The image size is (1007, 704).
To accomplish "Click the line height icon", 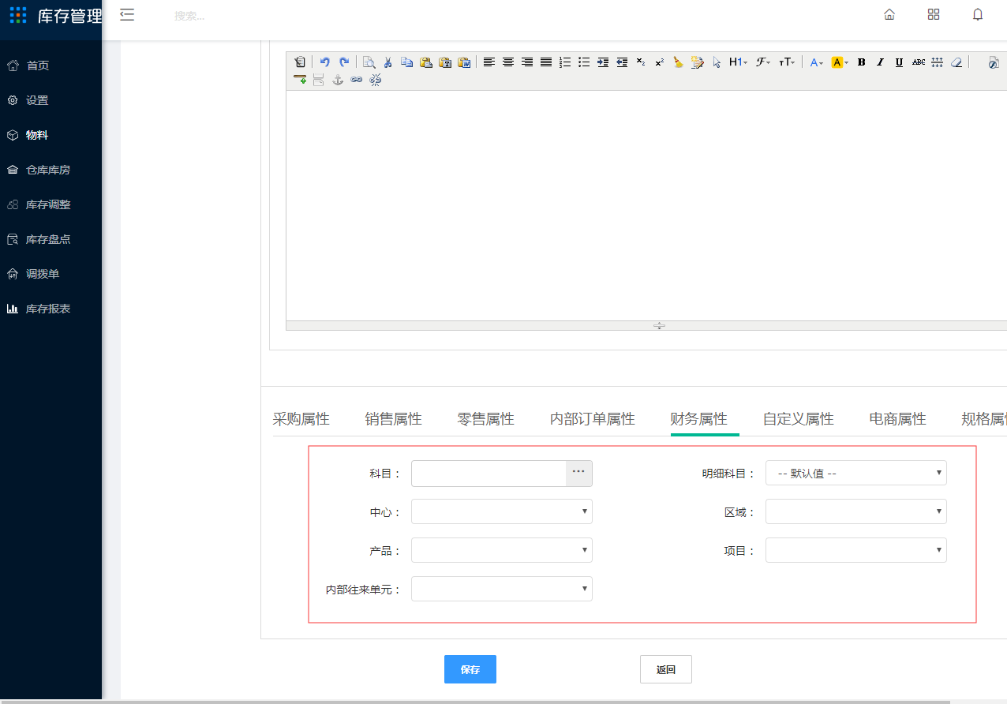I will click(938, 62).
